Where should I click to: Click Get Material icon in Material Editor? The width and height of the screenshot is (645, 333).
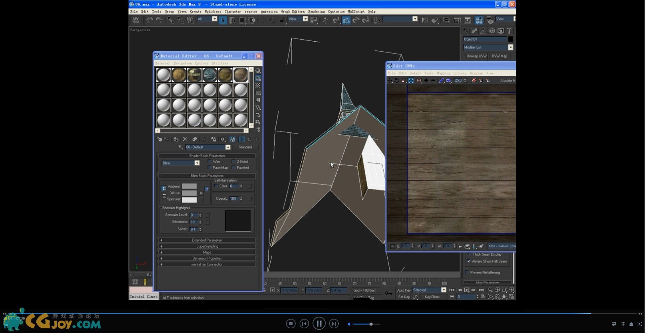click(x=159, y=139)
